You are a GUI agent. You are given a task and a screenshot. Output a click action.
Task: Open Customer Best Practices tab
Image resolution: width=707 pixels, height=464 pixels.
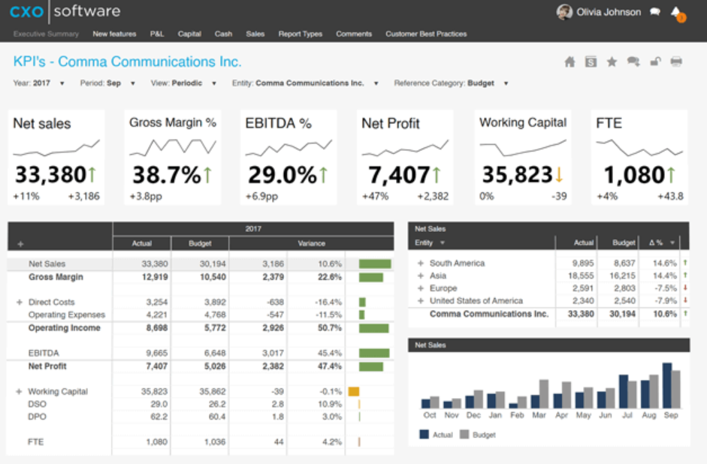pyautogui.click(x=426, y=34)
